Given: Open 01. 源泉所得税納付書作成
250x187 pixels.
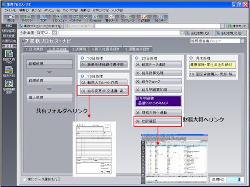Looking at the screenshot, I should (x=104, y=64).
